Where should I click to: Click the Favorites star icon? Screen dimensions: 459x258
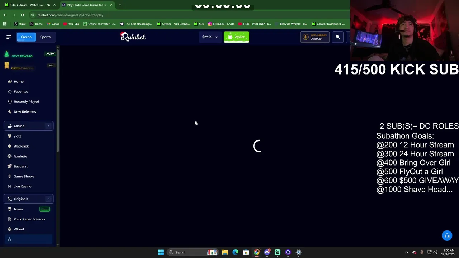(10, 92)
